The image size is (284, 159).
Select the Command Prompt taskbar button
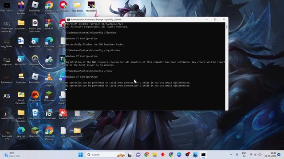[x=203, y=155]
